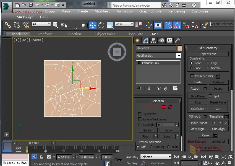235x166 pixels.
Task: Click the Pin Stack icon below modifier stack
Action: [x=139, y=88]
